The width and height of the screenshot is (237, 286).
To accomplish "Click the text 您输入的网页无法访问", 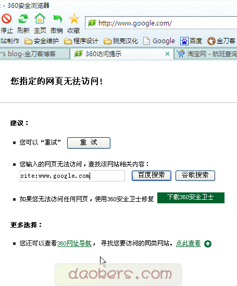I will [51, 164].
